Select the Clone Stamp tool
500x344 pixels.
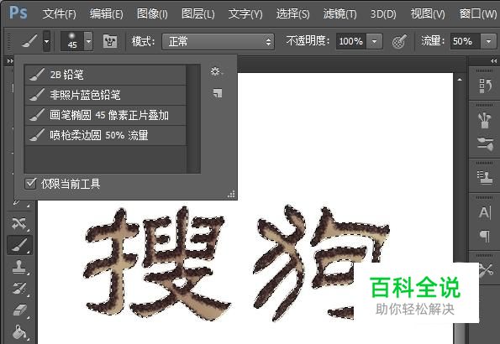pos(19,267)
